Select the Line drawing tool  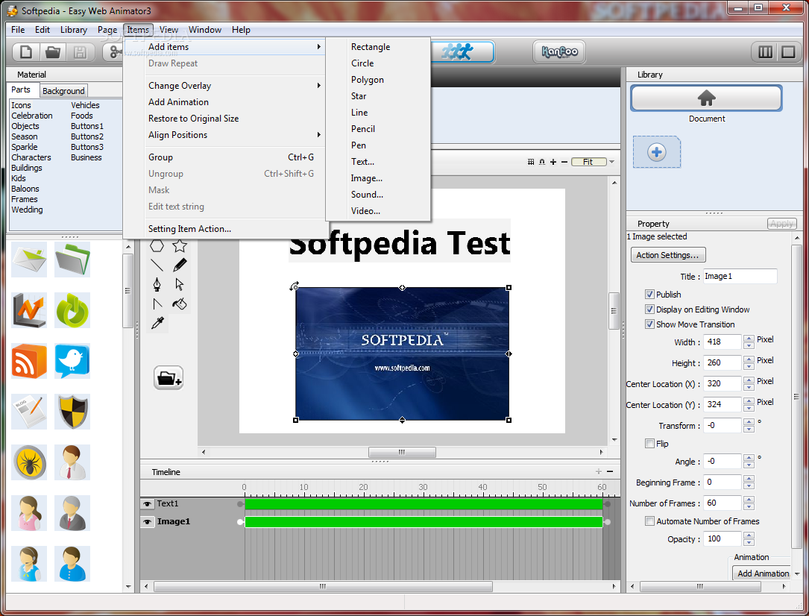coord(157,265)
